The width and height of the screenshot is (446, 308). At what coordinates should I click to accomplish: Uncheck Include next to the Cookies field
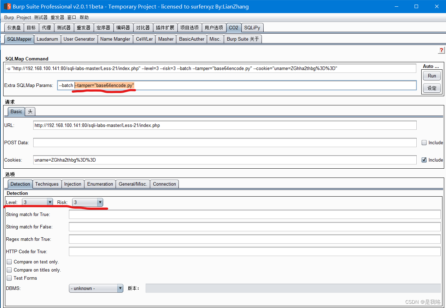coord(424,159)
